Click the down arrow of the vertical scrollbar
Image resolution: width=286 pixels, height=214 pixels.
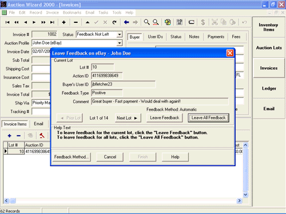pyautogui.click(x=245, y=195)
